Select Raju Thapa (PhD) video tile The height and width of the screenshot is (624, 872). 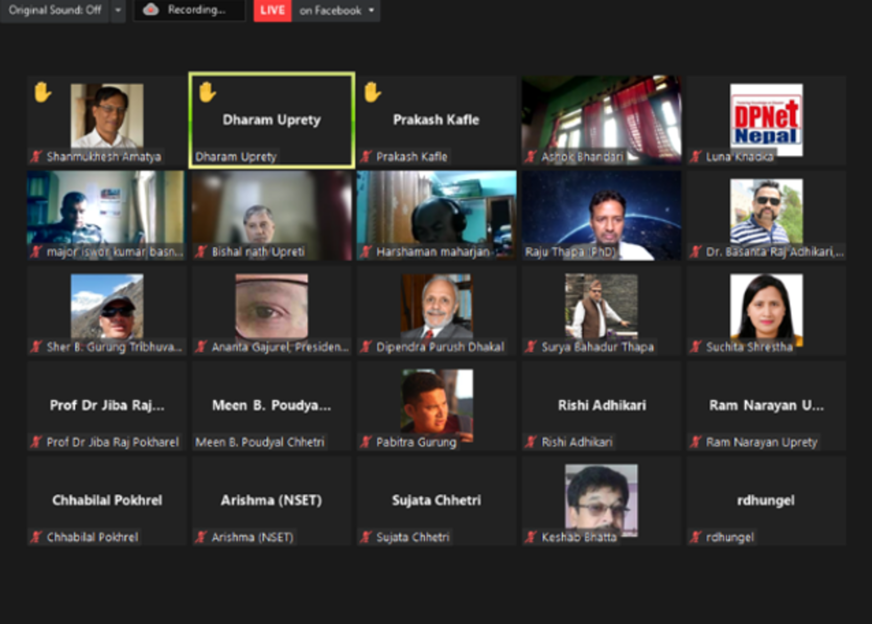click(601, 215)
